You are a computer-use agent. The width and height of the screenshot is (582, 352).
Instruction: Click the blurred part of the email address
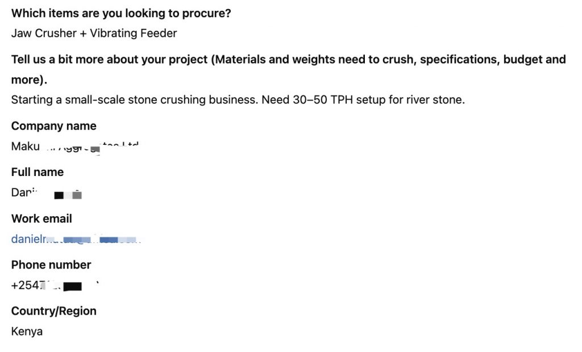pyautogui.click(x=94, y=240)
